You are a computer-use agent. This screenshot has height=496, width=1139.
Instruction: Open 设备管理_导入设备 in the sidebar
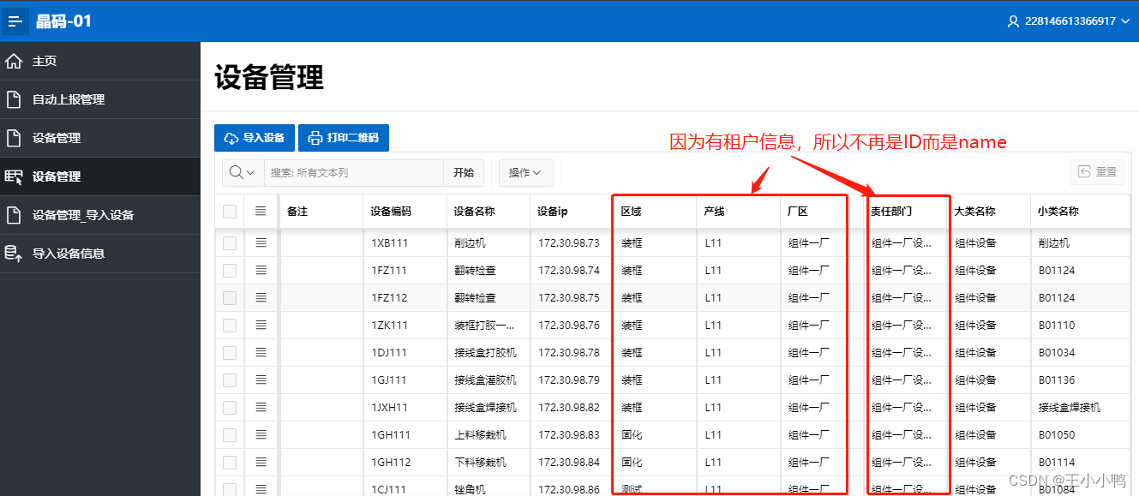pyautogui.click(x=100, y=215)
